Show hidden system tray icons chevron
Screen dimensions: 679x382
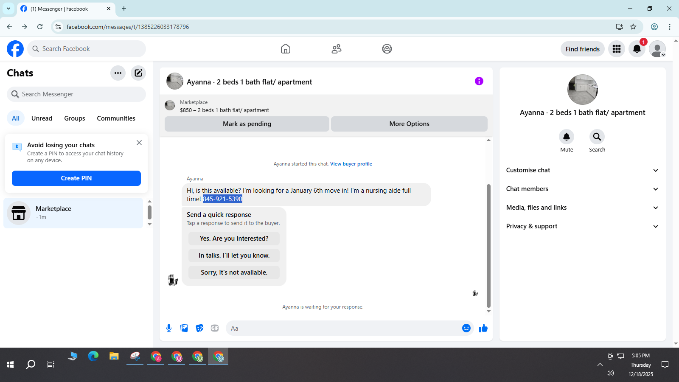[x=600, y=365]
